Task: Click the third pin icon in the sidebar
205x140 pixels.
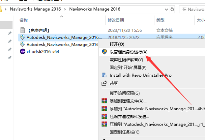Action: click(10, 49)
